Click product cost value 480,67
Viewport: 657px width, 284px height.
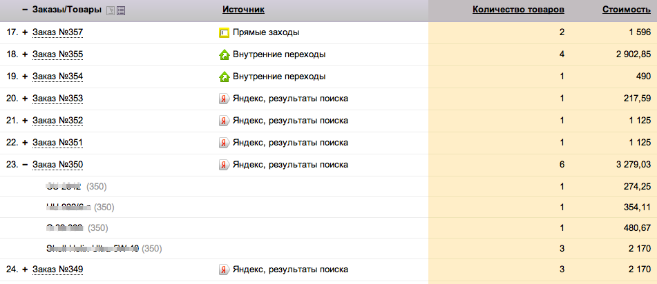pyautogui.click(x=637, y=228)
